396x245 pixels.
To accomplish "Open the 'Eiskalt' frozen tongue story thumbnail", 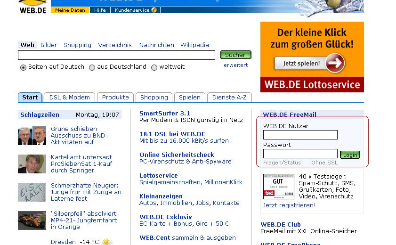I will pyautogui.click(x=32, y=192).
